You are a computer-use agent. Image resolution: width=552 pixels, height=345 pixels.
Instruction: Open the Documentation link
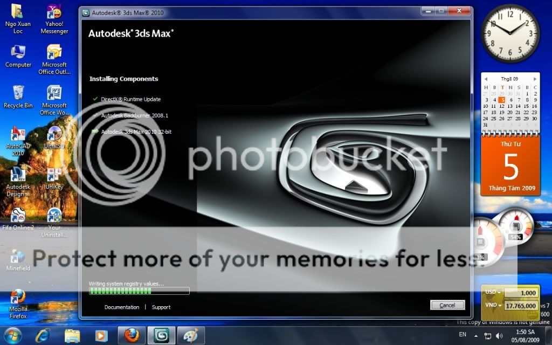click(x=122, y=307)
